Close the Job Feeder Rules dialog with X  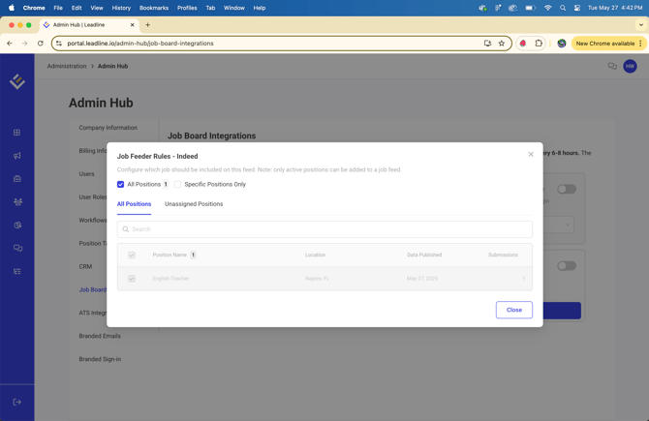coord(531,154)
